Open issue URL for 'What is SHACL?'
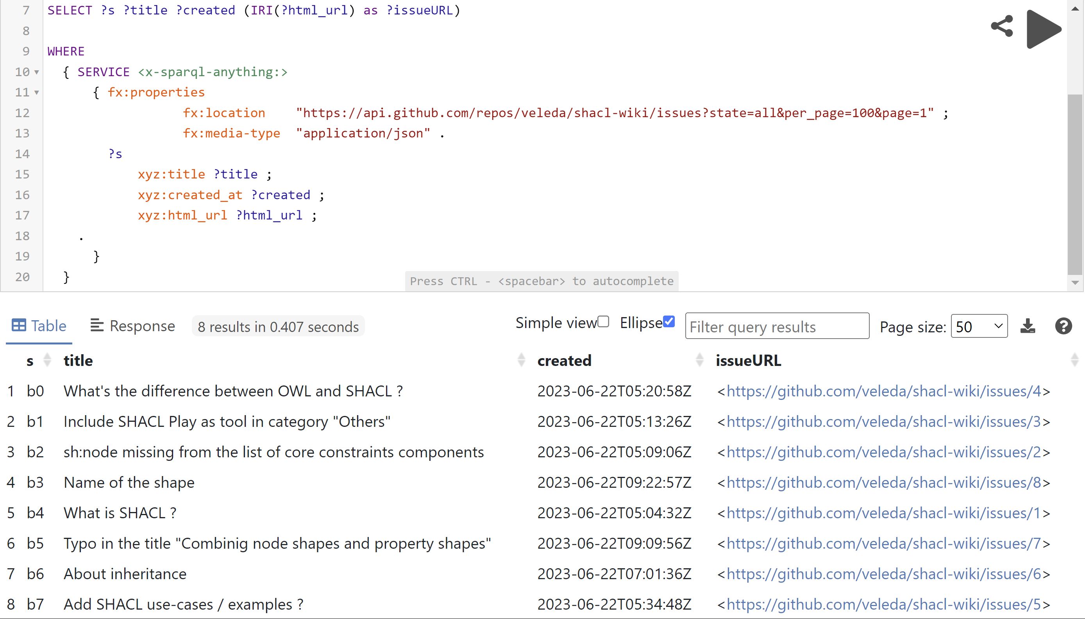This screenshot has height=619, width=1085. point(882,512)
